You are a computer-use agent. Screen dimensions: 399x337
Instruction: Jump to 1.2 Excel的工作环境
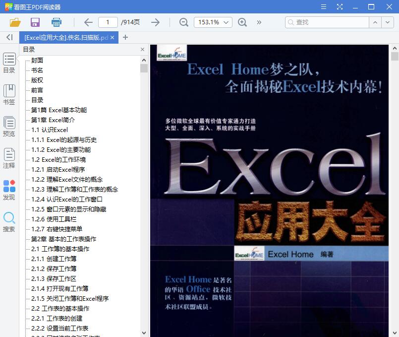coord(58,160)
